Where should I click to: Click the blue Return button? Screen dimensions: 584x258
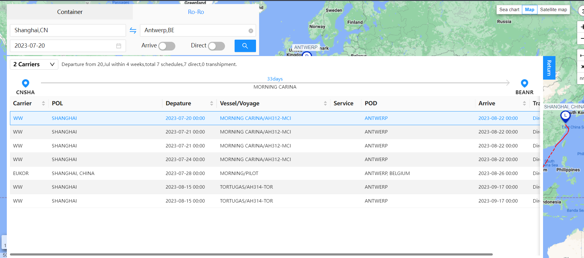click(x=549, y=68)
